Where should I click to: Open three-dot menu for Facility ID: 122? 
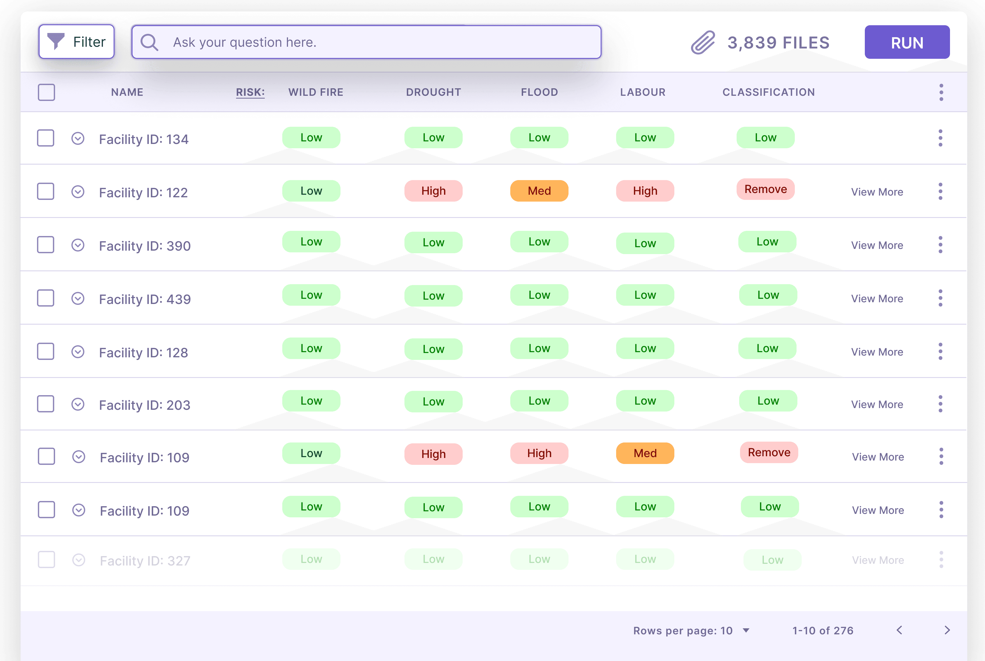940,192
